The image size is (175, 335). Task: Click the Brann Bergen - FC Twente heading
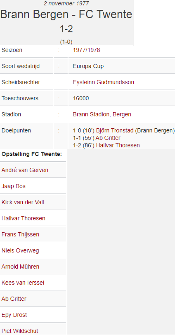66,15
